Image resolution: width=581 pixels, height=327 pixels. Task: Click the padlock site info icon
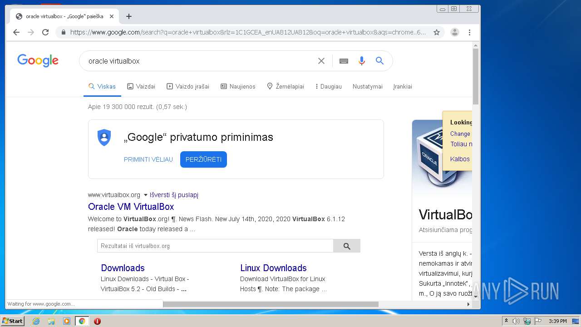coord(63,32)
